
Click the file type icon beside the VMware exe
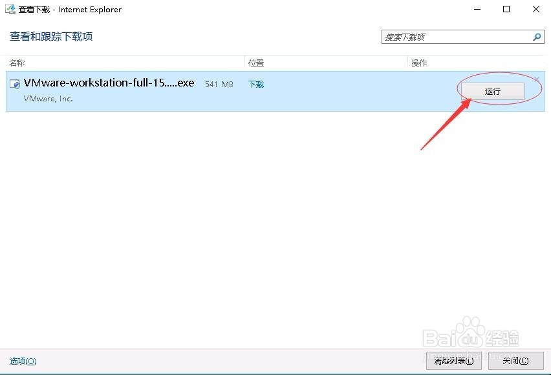point(14,83)
